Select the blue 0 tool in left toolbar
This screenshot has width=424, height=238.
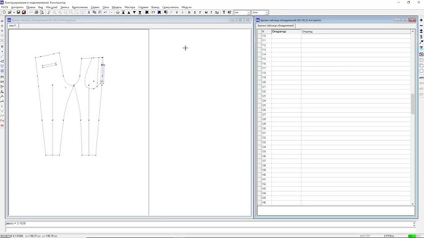pos(2,46)
